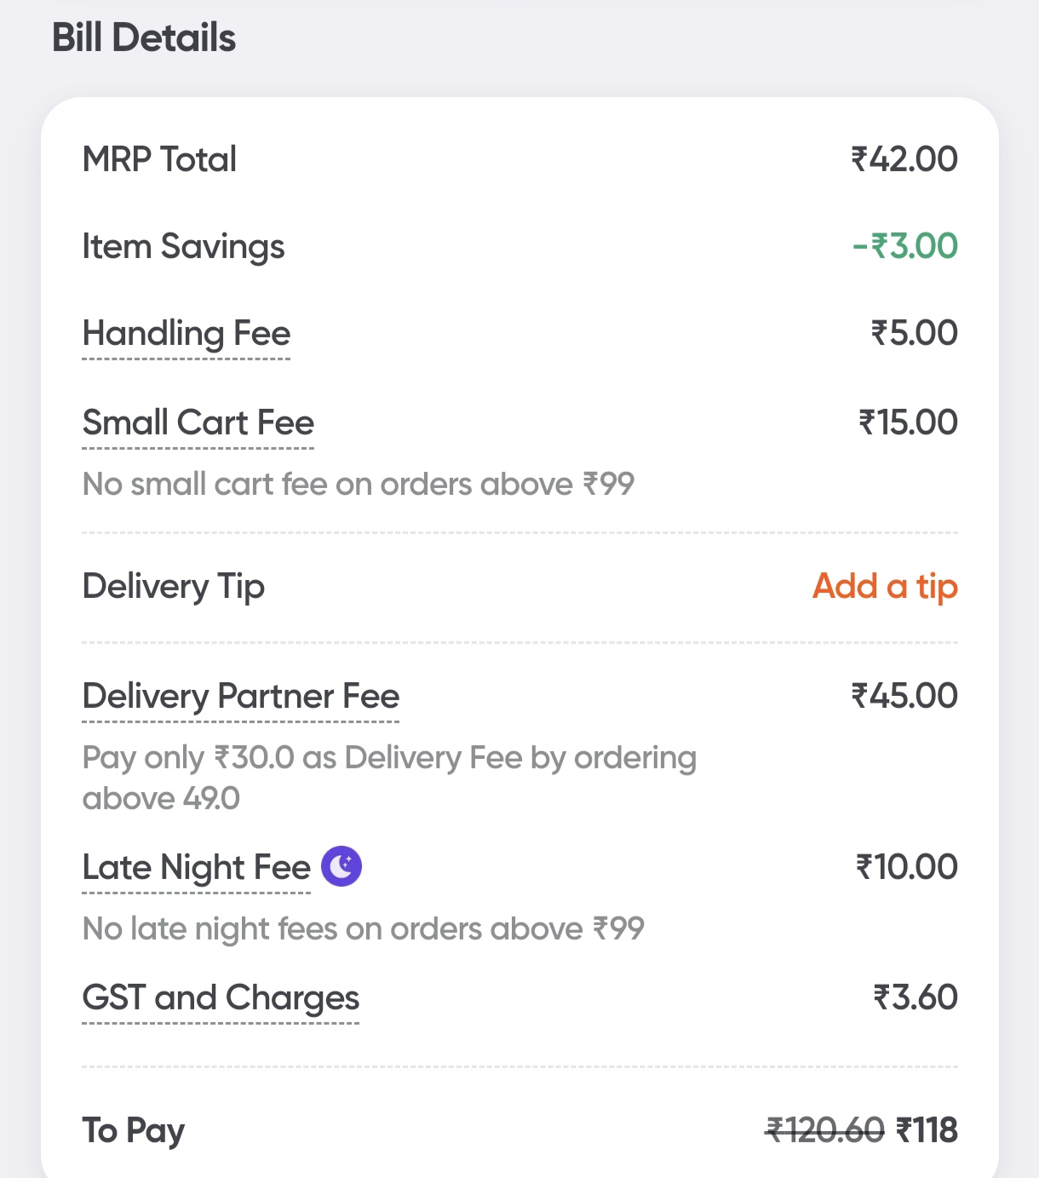1039x1178 pixels.
Task: Show Delivery Partner Fee details
Action: 241,697
